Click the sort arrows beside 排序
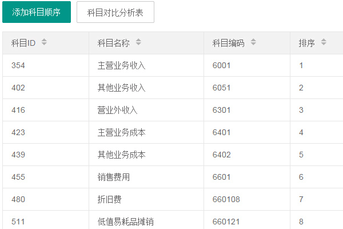This screenshot has height=229, width=343. tap(324, 42)
